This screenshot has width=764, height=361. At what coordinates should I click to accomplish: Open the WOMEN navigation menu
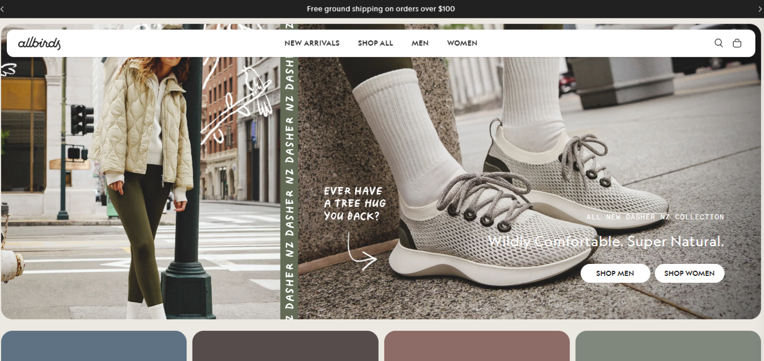pyautogui.click(x=462, y=43)
